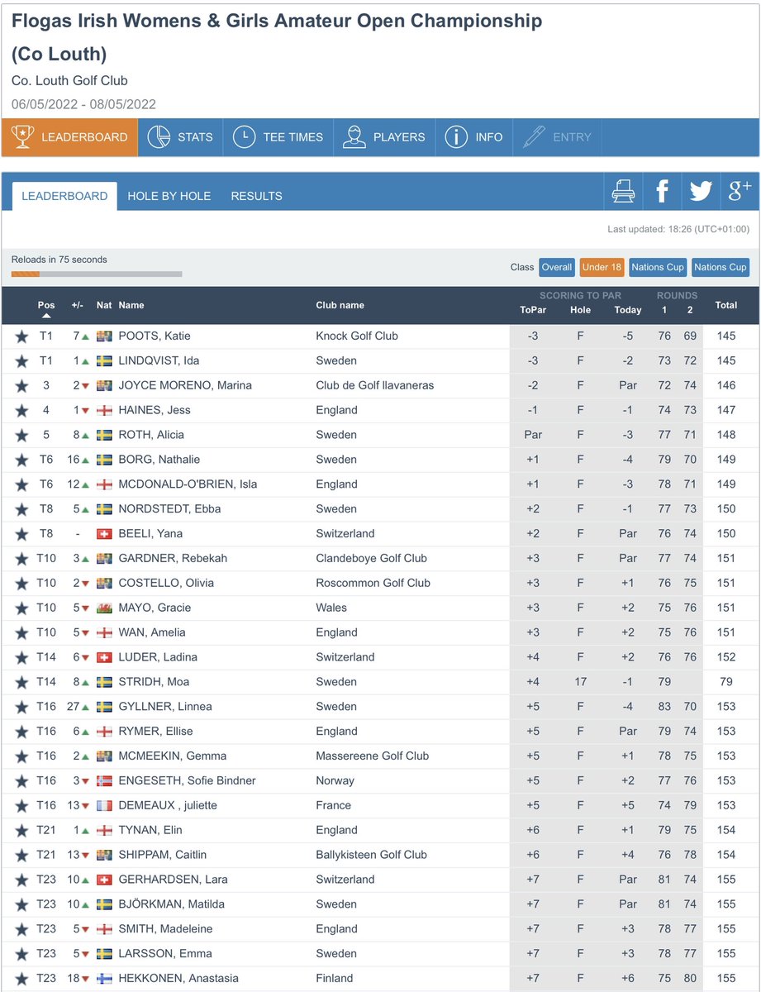761x992 pixels.
Task: Sort by the Name column header
Action: 131,306
